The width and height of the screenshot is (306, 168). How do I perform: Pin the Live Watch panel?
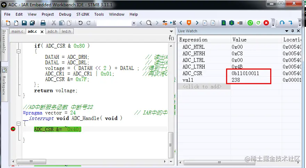click(292, 31)
